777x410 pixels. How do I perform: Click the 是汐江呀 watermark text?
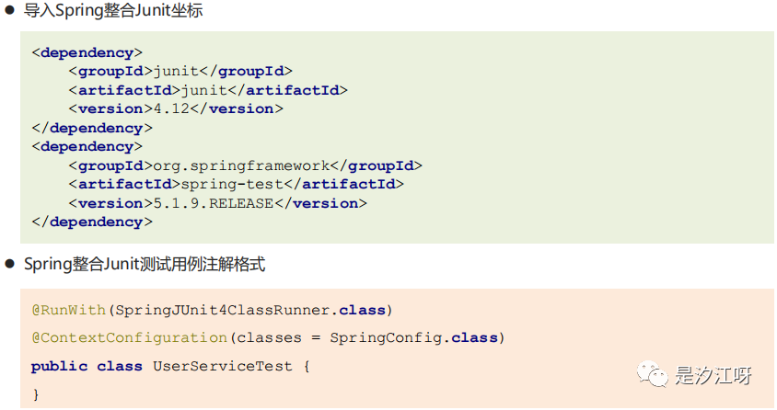(x=713, y=375)
